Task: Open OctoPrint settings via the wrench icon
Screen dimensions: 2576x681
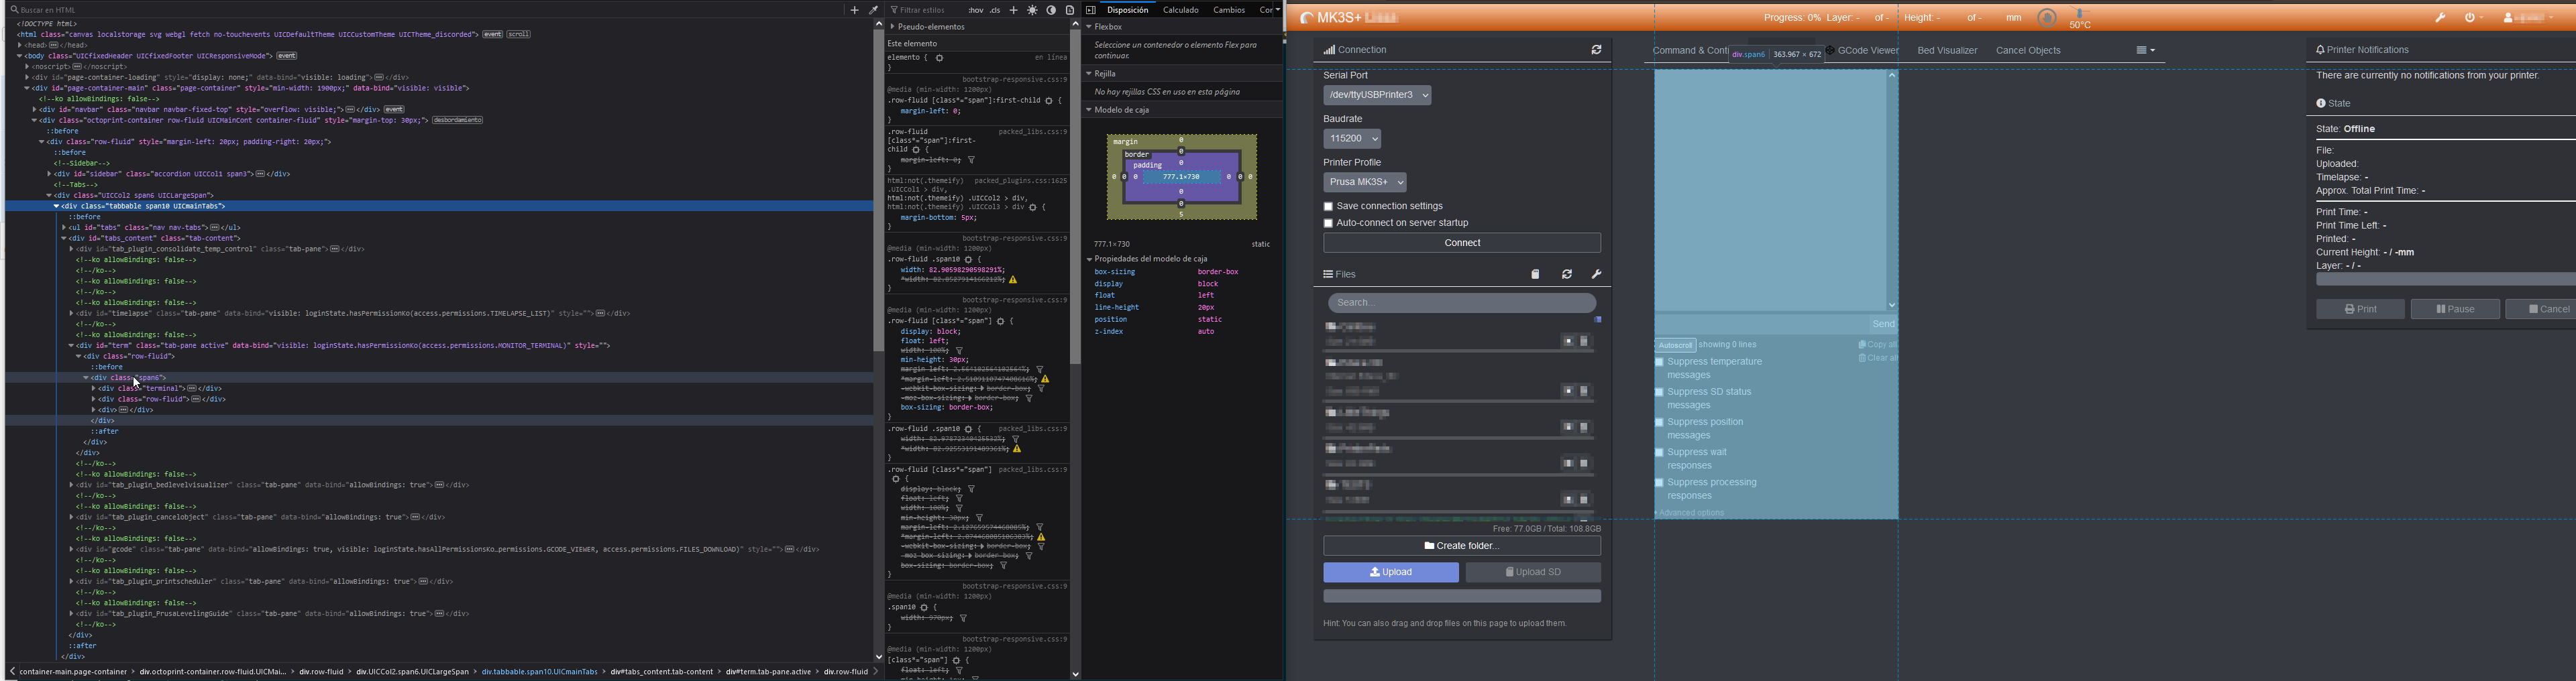Action: [x=2440, y=17]
